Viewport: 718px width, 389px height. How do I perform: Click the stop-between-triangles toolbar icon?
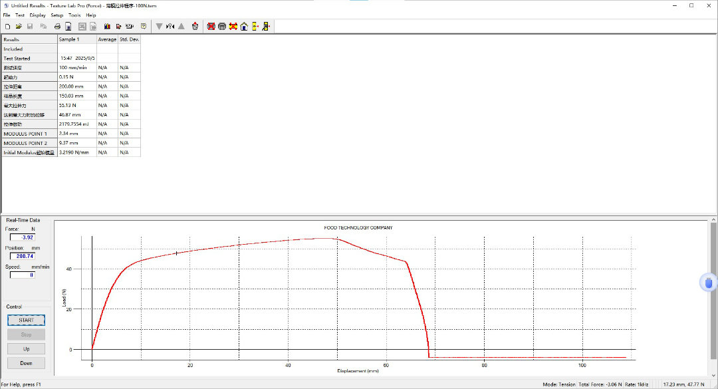pos(170,27)
